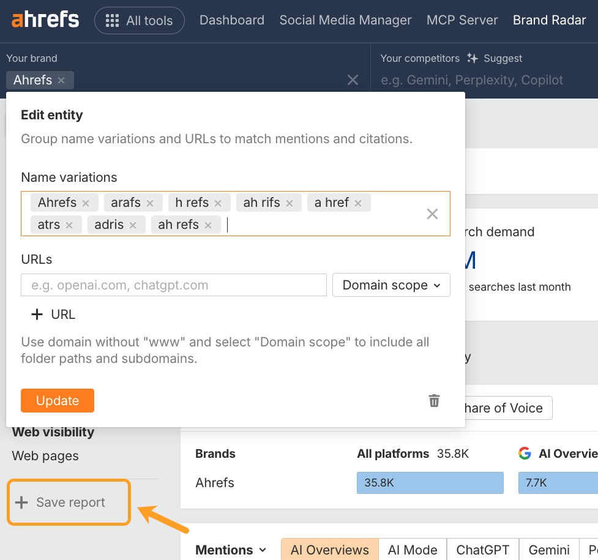The image size is (598, 560).
Task: Clear all name variations with the X icon
Action: (x=432, y=214)
